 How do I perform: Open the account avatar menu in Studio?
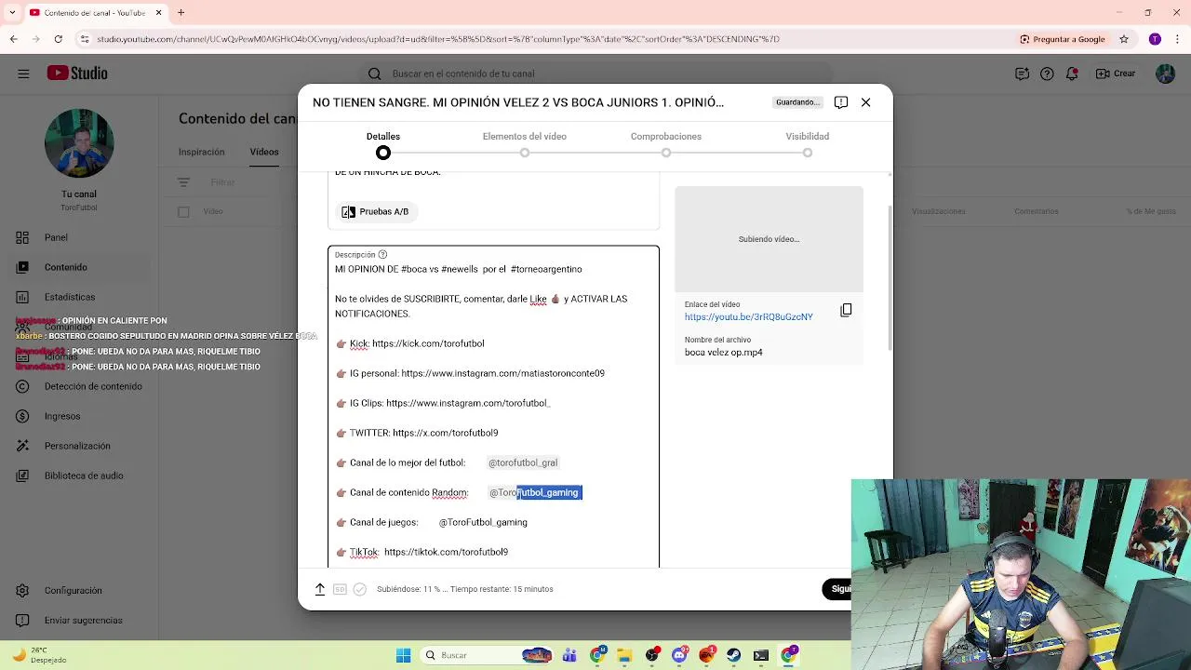point(1166,74)
